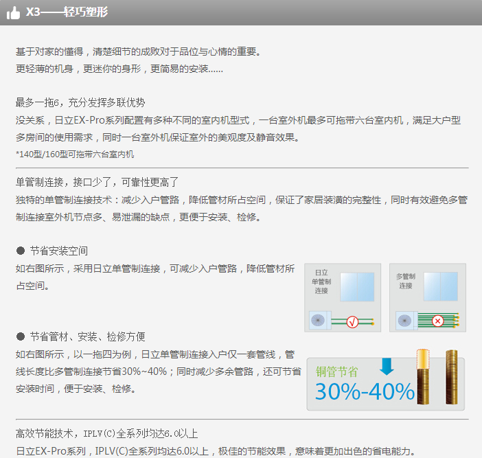The width and height of the screenshot is (482, 458).
Task: Click the red X circle icon
Action: pyautogui.click(x=437, y=321)
